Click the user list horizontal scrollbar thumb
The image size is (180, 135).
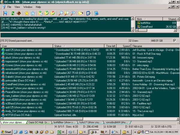tap(143, 30)
